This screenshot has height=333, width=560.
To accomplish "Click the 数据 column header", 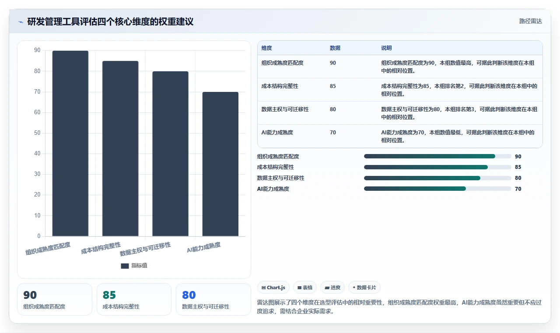I will pyautogui.click(x=335, y=48).
